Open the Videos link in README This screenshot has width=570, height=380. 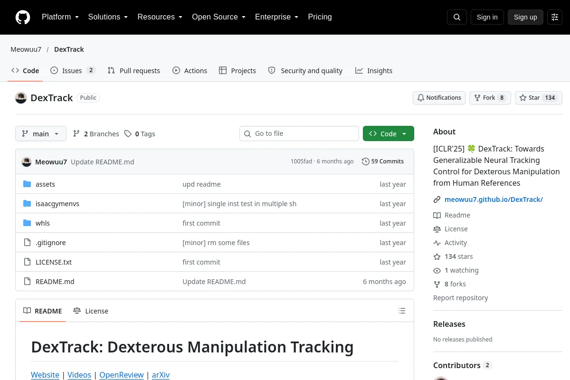(79, 375)
